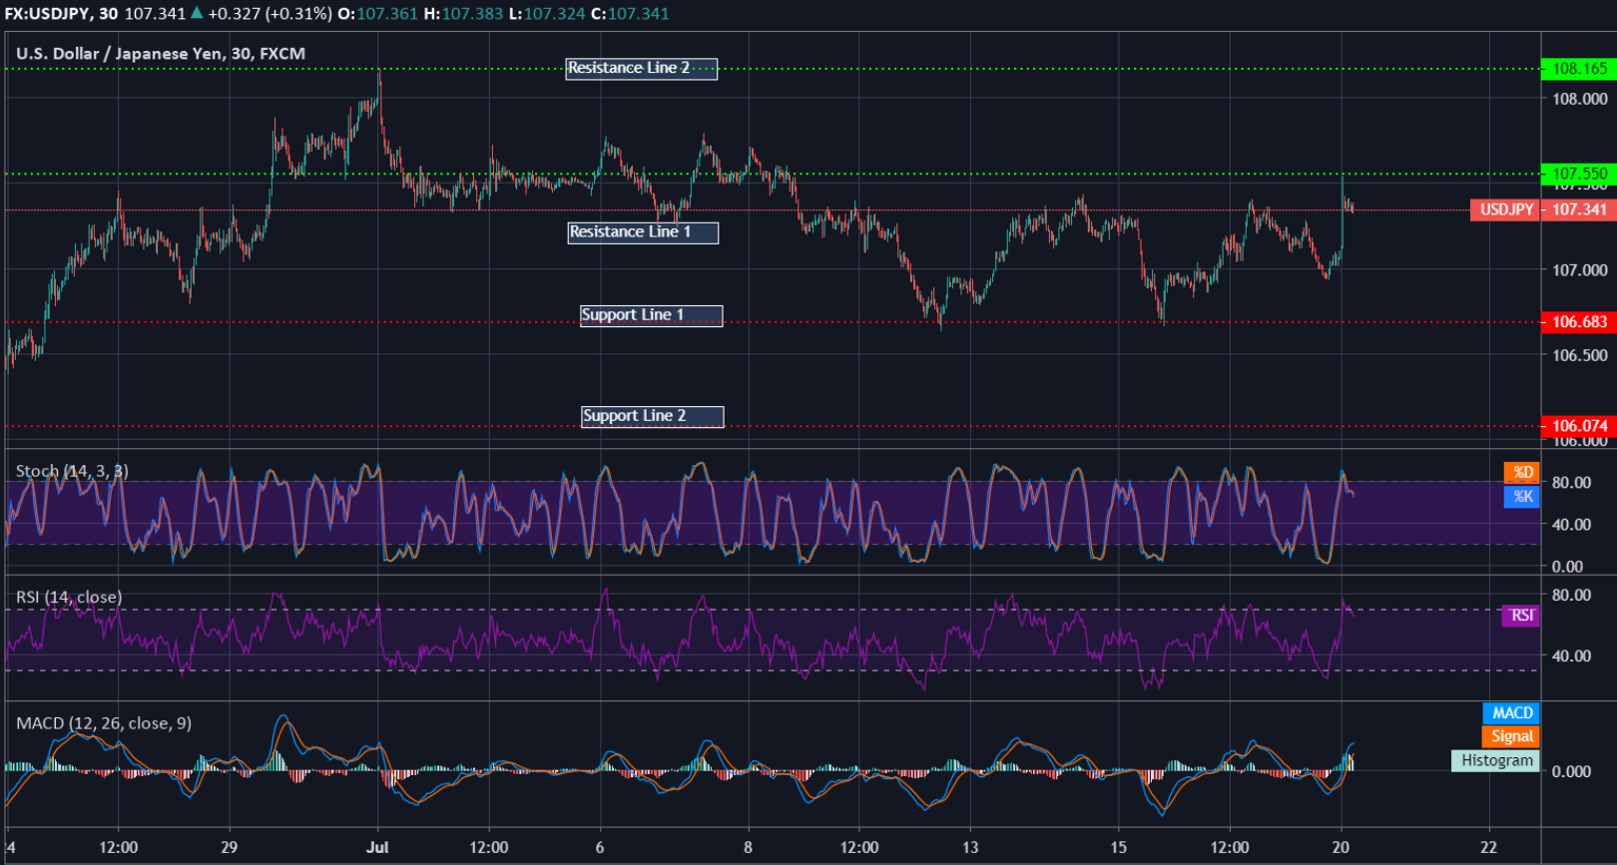Select the 106.074 red price tag
The width and height of the screenshot is (1617, 865).
1578,426
